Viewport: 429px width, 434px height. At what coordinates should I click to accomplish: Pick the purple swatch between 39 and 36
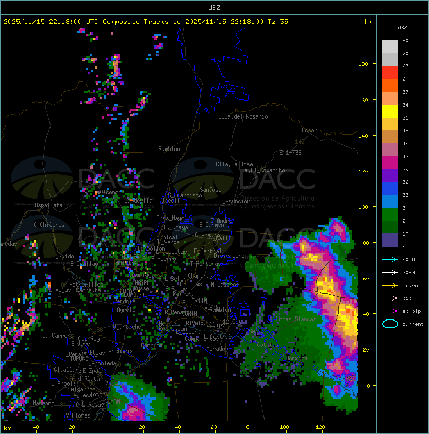tap(390, 175)
